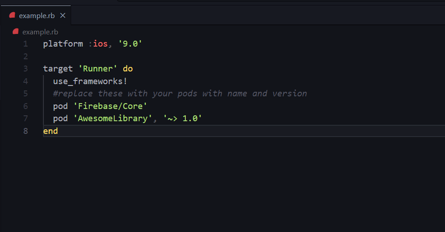Screen dimensions: 445x232
Task: Click the example.rb breadcrumb text
Action: (x=40, y=32)
